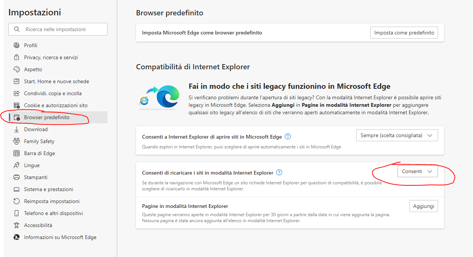
Task: Click the Edge logo beside Informazioni su Microsoft Edge
Action: click(x=17, y=237)
